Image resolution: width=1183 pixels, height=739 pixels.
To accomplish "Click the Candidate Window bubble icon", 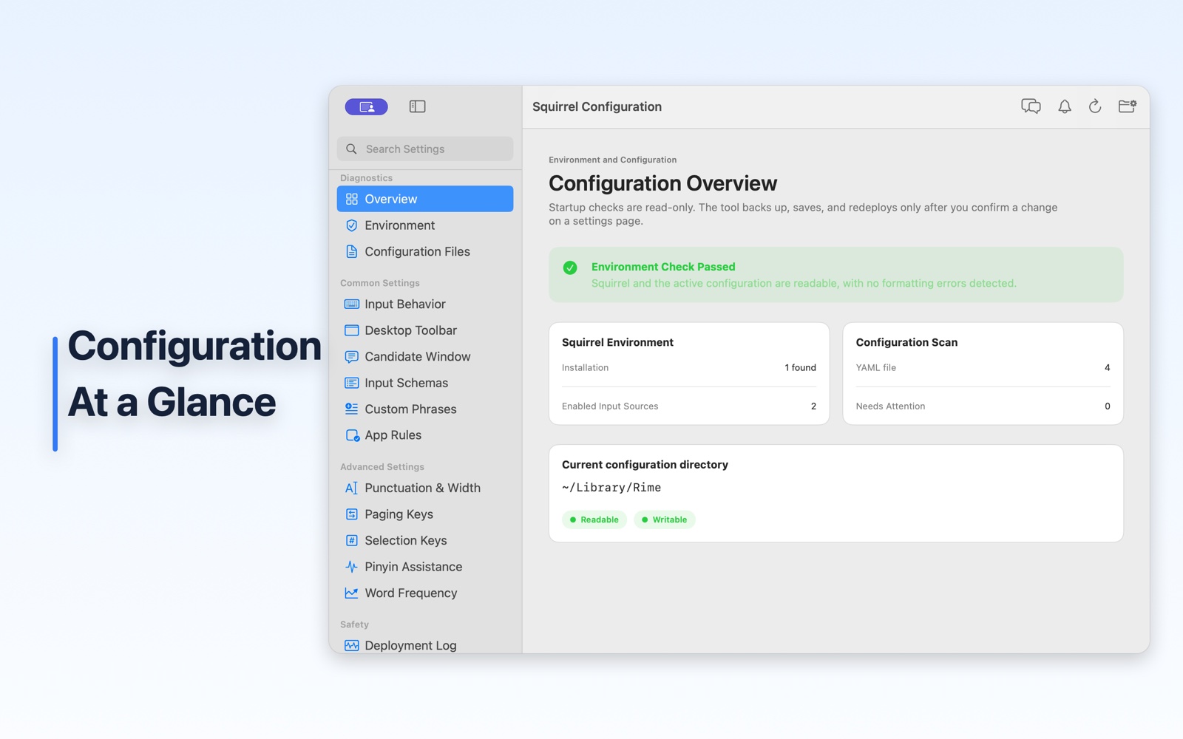I will (x=352, y=357).
